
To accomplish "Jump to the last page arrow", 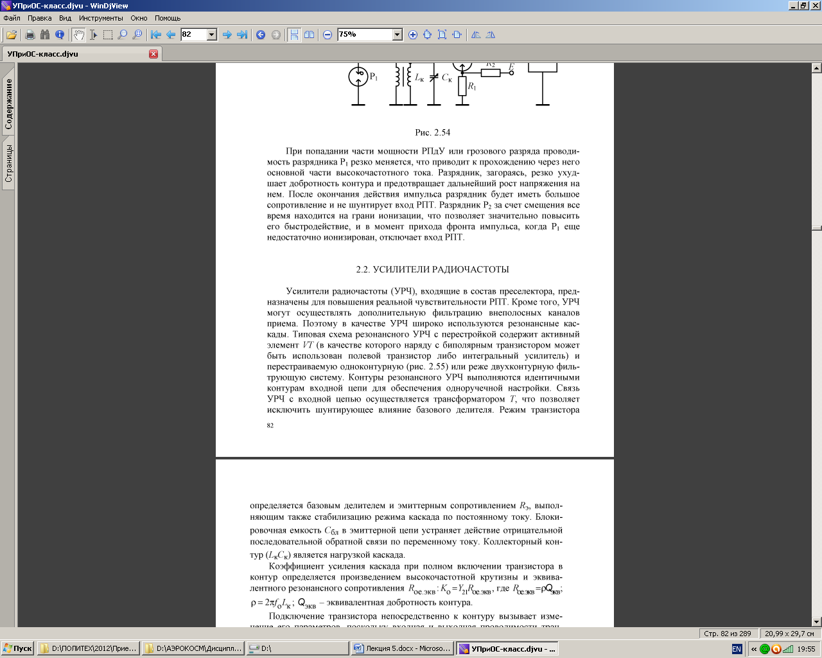I will (x=242, y=35).
